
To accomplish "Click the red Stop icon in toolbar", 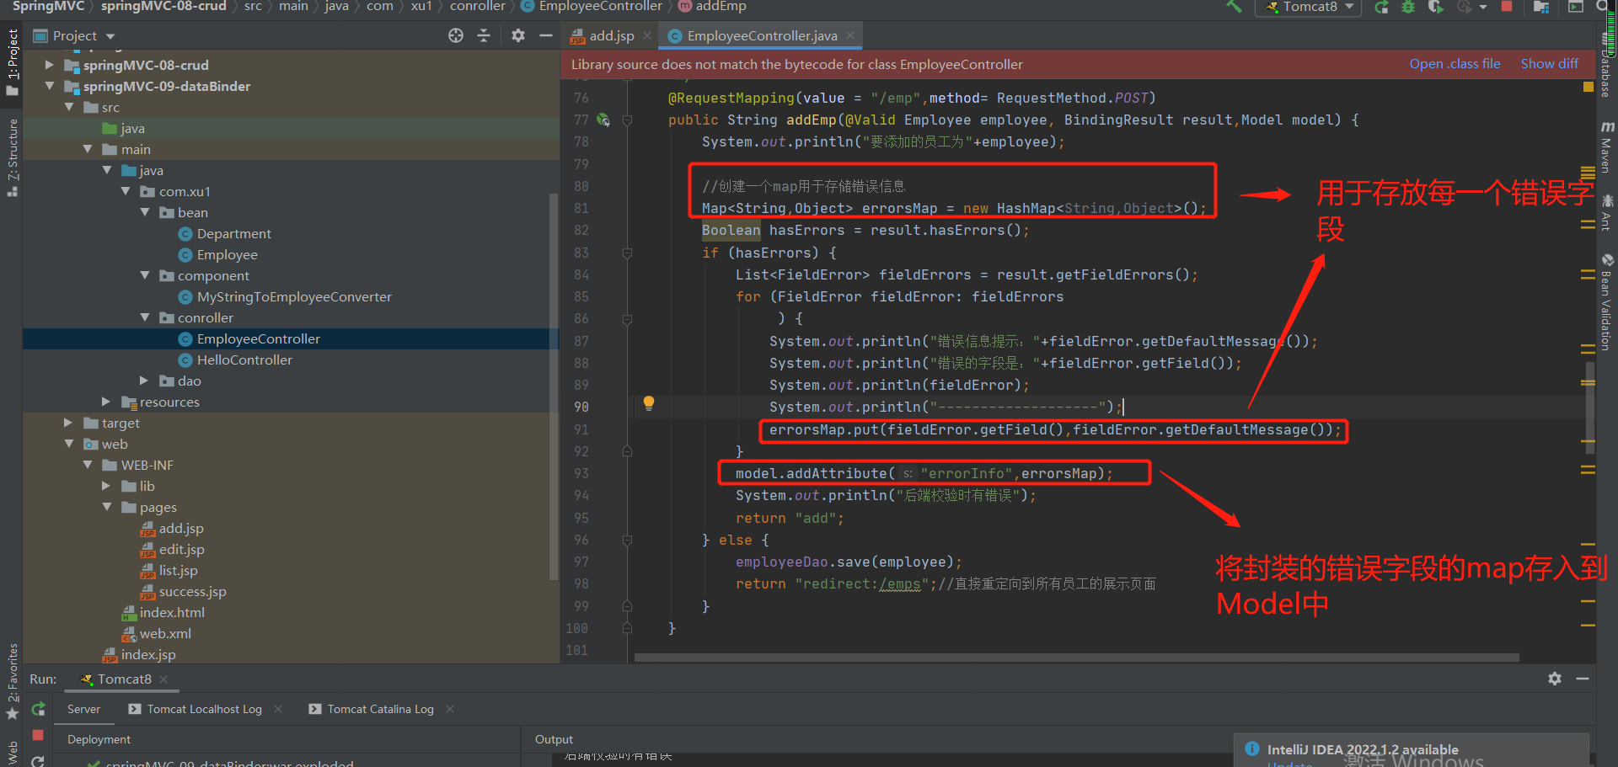I will (x=1507, y=6).
